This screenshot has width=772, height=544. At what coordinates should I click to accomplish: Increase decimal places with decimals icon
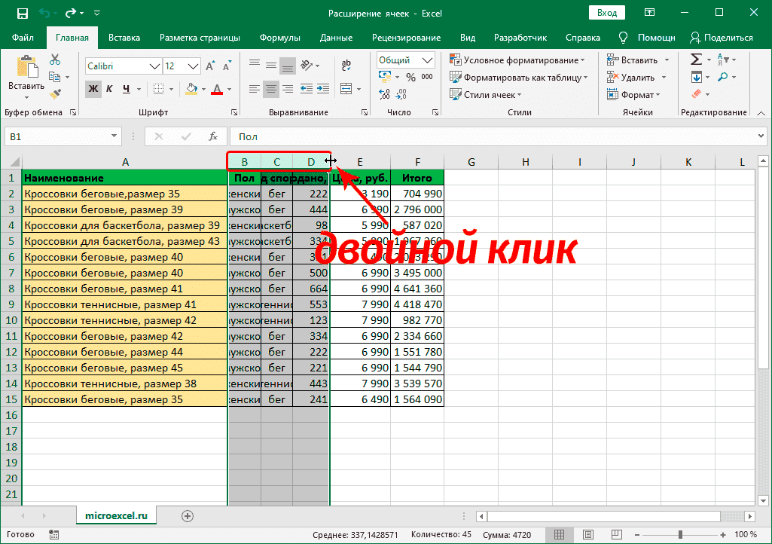pyautogui.click(x=383, y=93)
